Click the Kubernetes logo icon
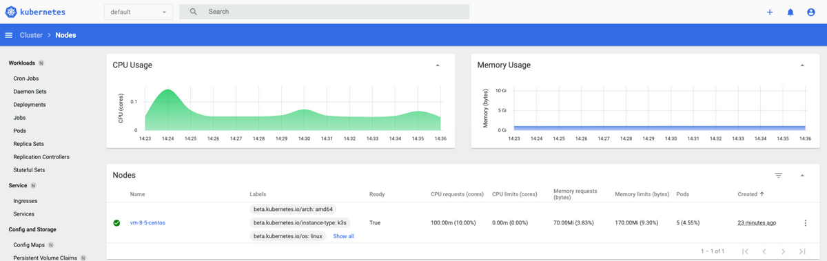The image size is (827, 261). [12, 12]
